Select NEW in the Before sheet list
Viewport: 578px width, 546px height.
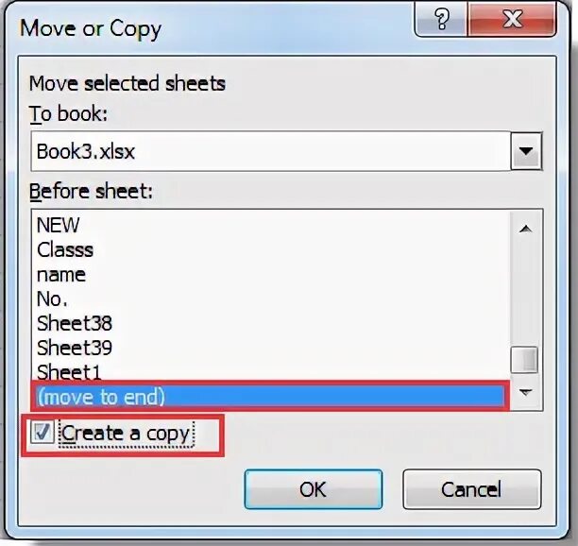pyautogui.click(x=59, y=225)
